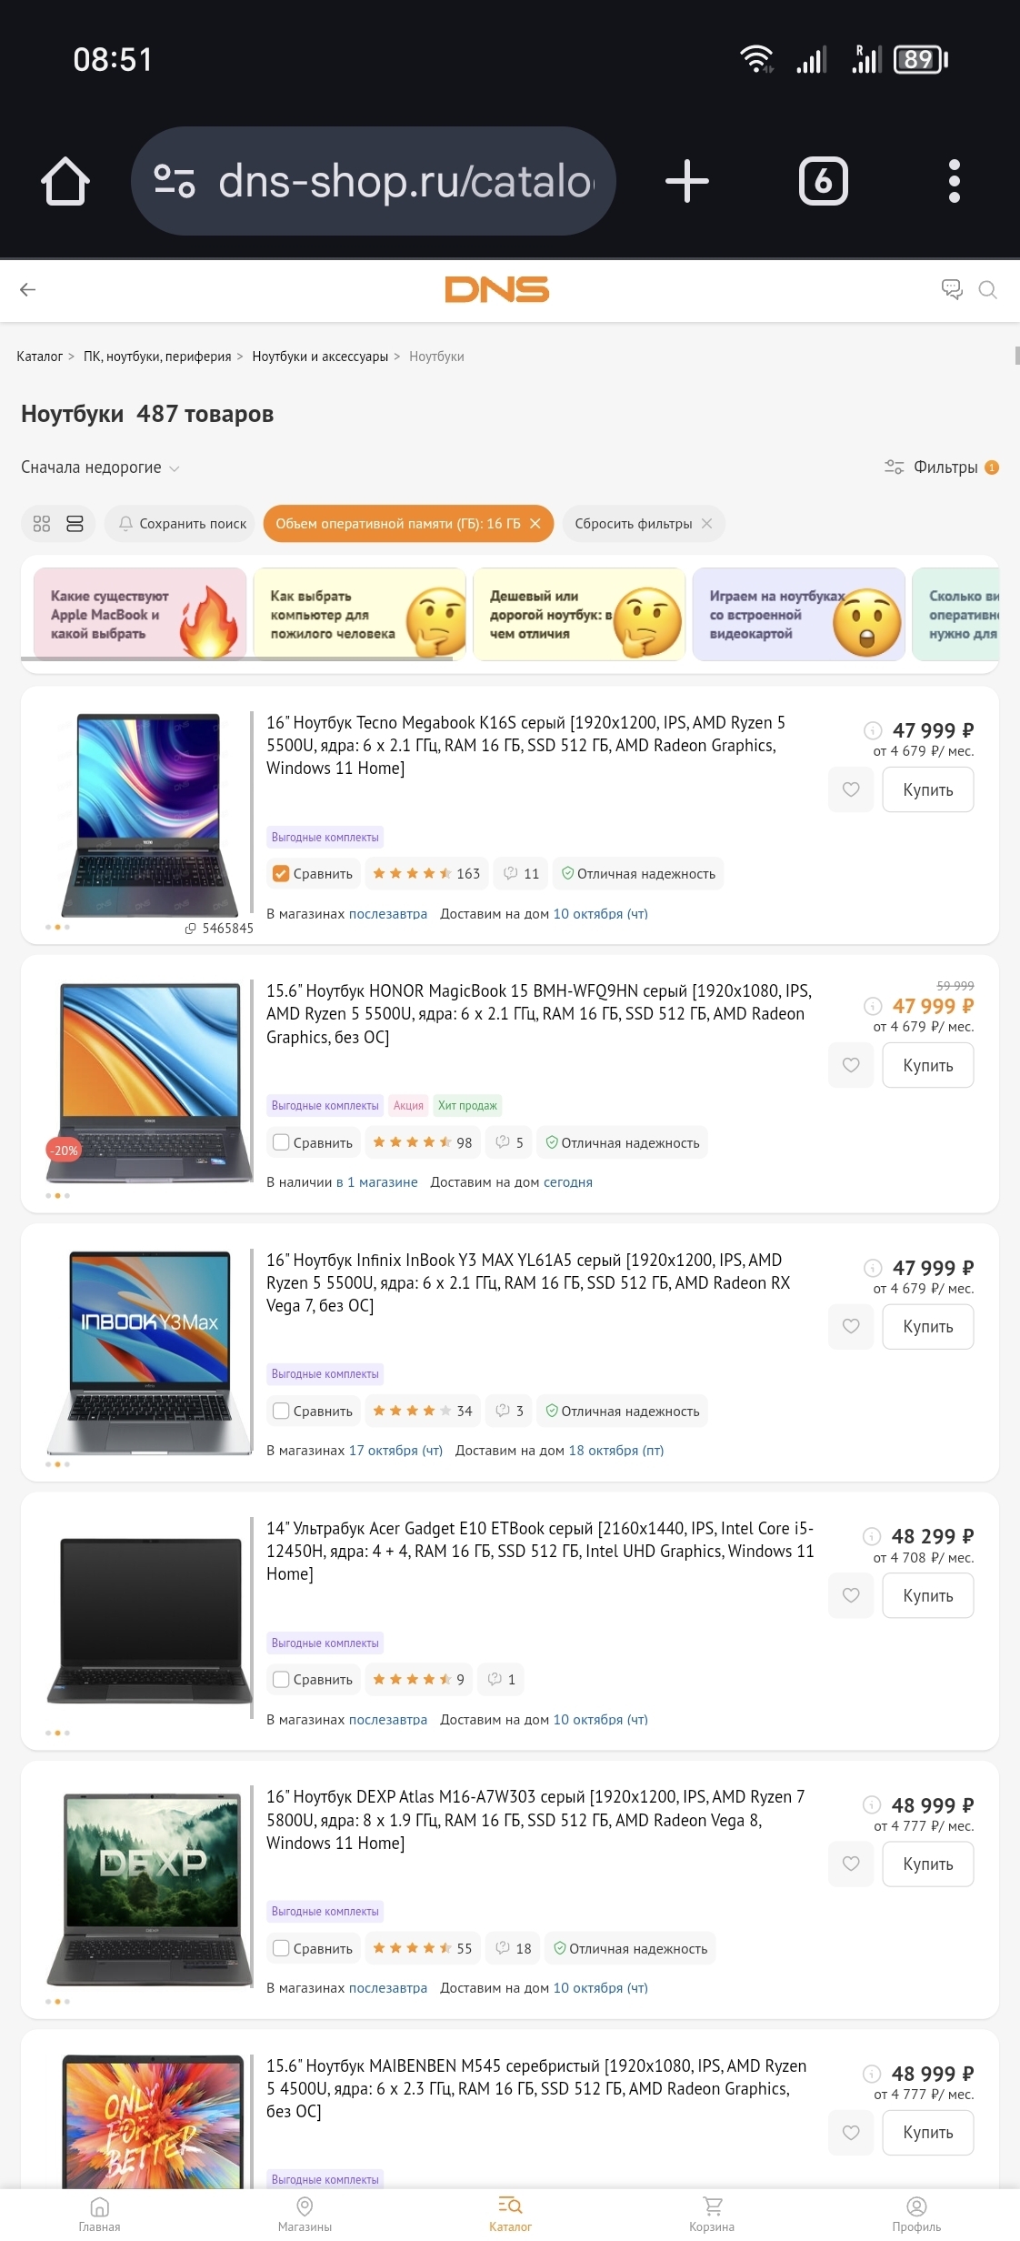Open the HONOR MagicBook 15 product thumbnail

pos(150,1082)
